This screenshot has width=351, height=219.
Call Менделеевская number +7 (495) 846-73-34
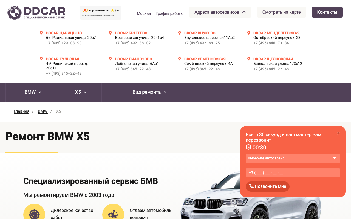[271, 43]
